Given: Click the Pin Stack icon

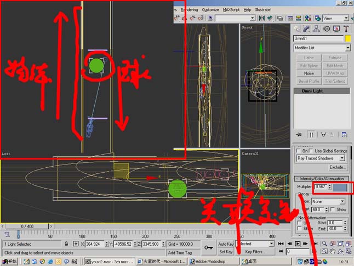Looking at the screenshot, I should point(299,135).
